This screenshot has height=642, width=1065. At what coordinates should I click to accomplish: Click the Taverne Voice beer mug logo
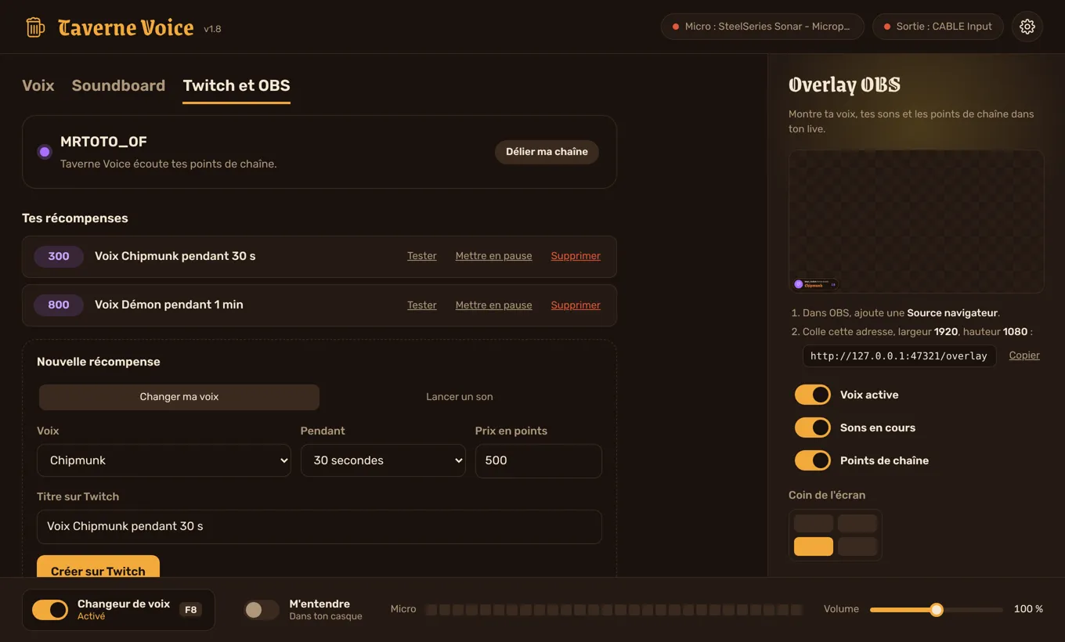[x=35, y=27]
